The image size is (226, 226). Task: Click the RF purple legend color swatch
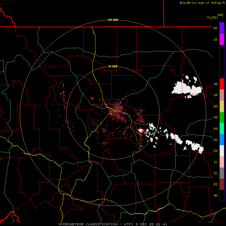click(222, 28)
